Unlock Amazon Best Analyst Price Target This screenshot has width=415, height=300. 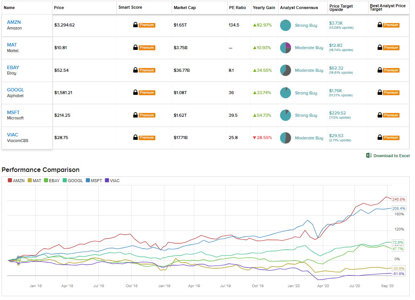pyautogui.click(x=388, y=25)
